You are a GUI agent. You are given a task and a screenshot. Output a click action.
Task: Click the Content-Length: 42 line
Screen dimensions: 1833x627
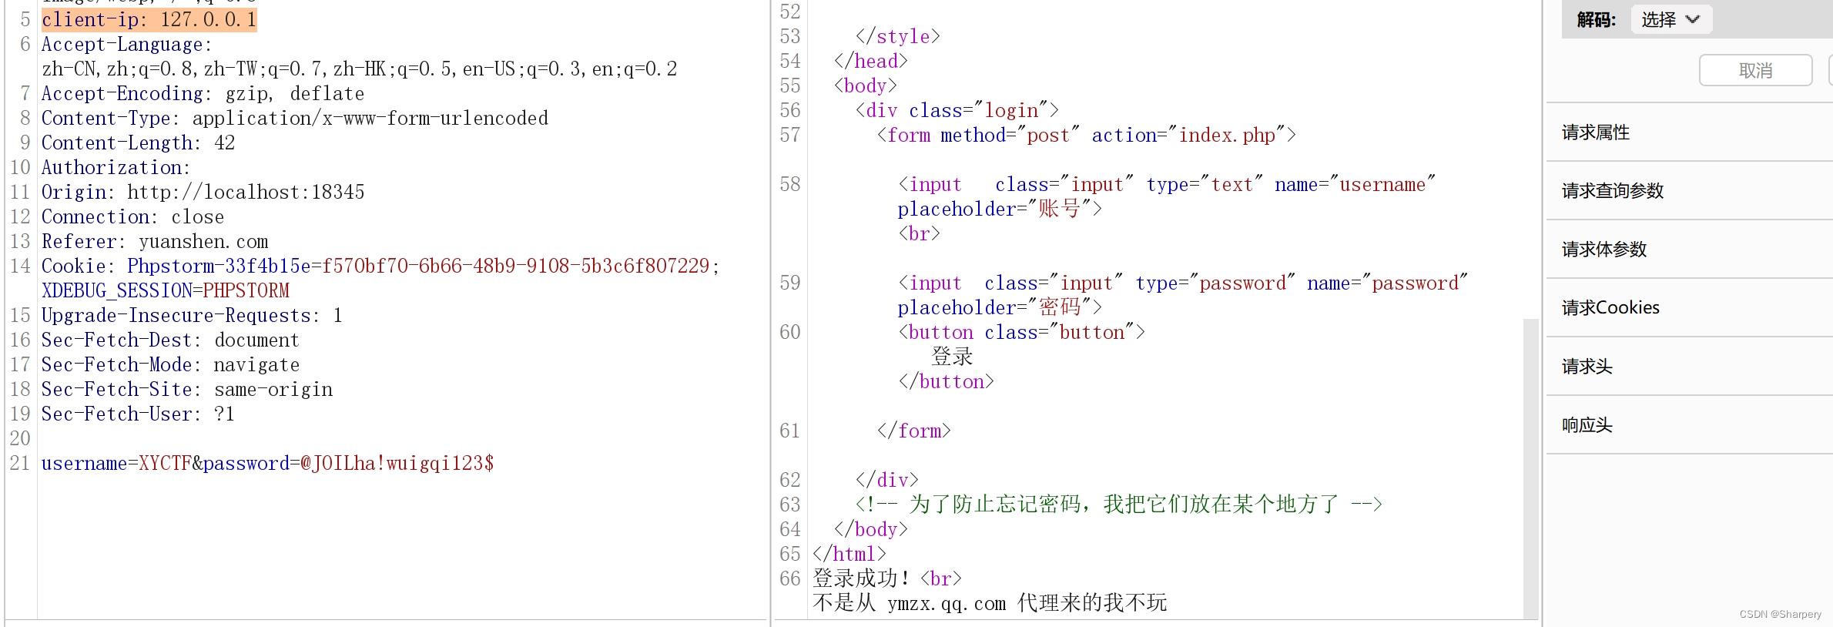tap(139, 143)
